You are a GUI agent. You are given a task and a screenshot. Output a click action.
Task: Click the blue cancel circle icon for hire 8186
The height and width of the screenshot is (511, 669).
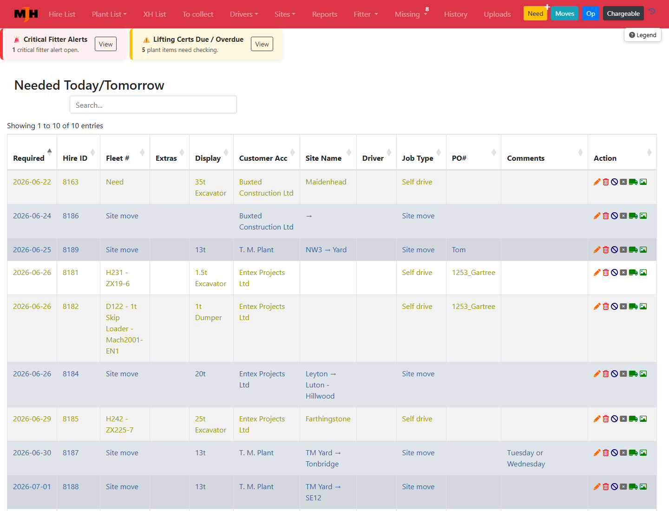(x=614, y=216)
